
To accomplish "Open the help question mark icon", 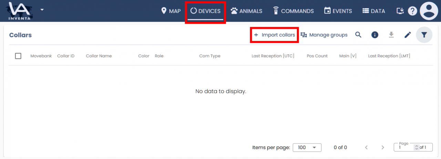I will click(412, 11).
